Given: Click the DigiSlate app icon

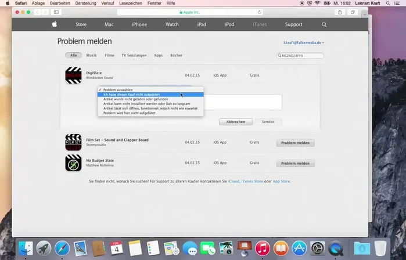Looking at the screenshot, I should coord(73,75).
